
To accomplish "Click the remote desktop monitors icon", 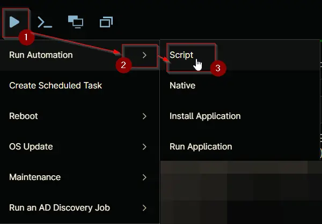I will 76,22.
